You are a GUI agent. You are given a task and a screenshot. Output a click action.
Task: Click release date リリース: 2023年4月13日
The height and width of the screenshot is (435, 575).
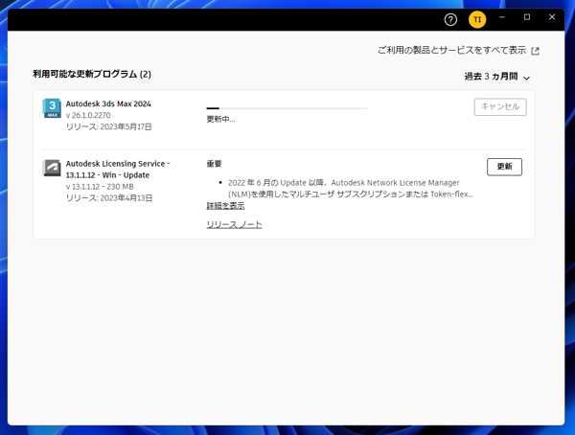(109, 198)
